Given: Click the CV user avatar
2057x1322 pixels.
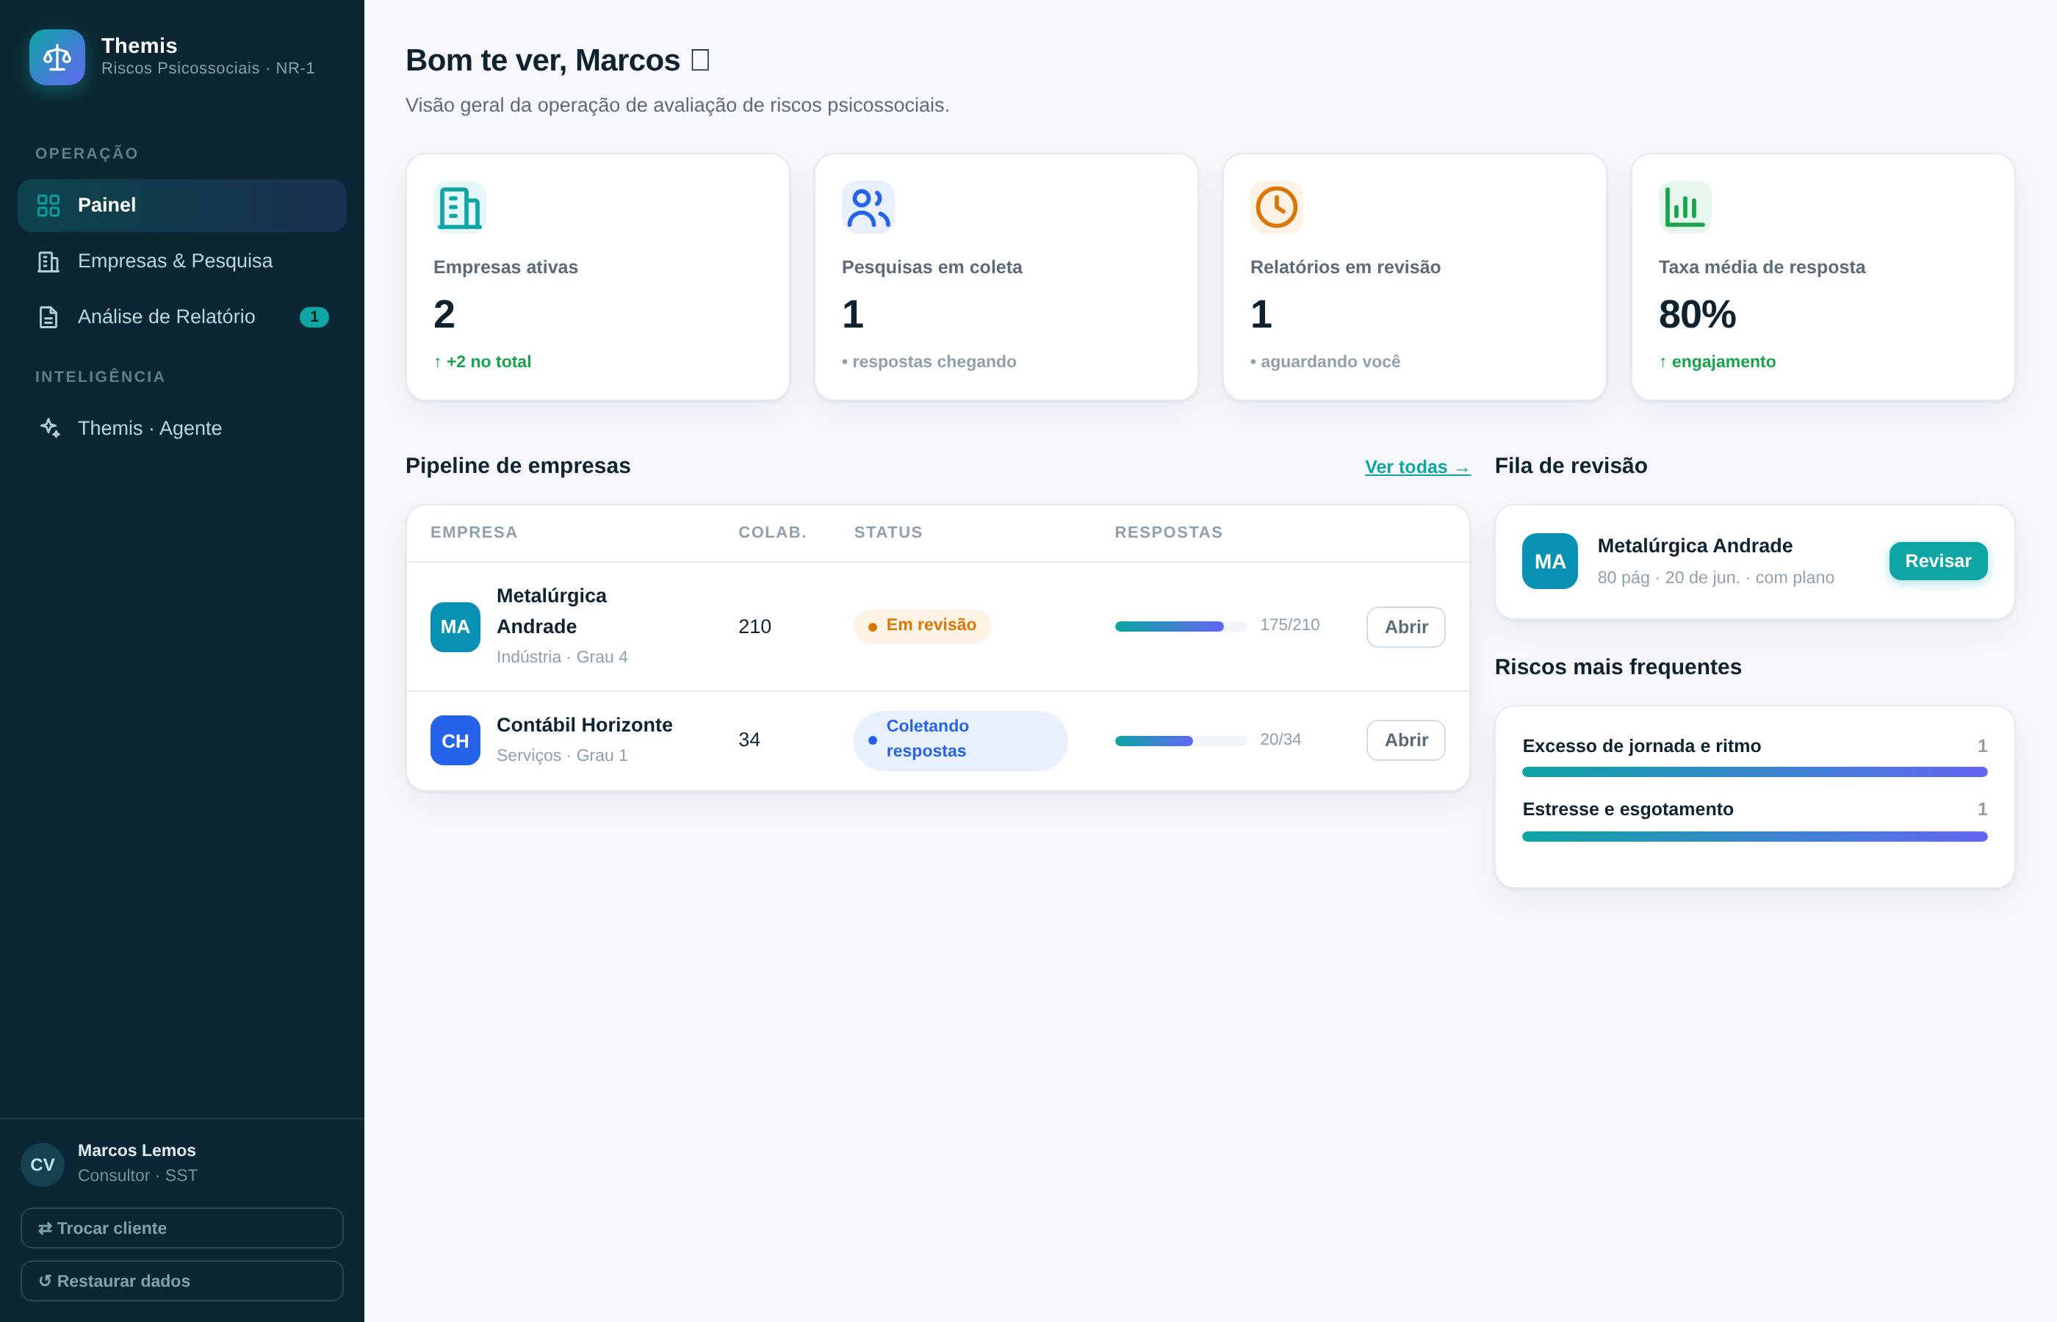Looking at the screenshot, I should click(x=43, y=1164).
